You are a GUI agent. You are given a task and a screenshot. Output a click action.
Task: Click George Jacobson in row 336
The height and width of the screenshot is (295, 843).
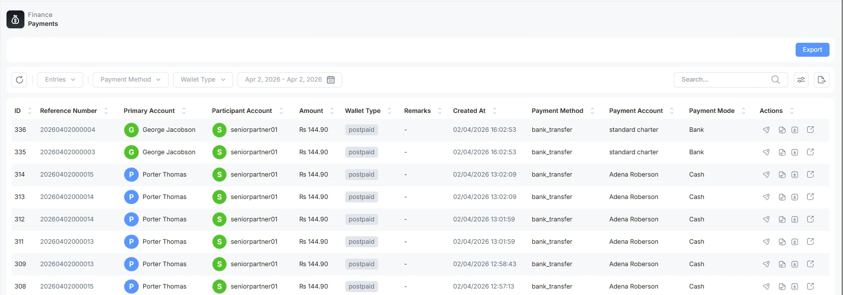169,130
